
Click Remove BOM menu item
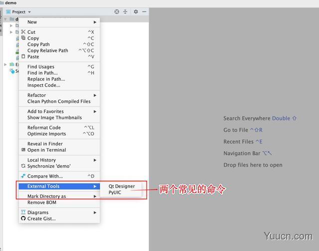tap(42, 203)
